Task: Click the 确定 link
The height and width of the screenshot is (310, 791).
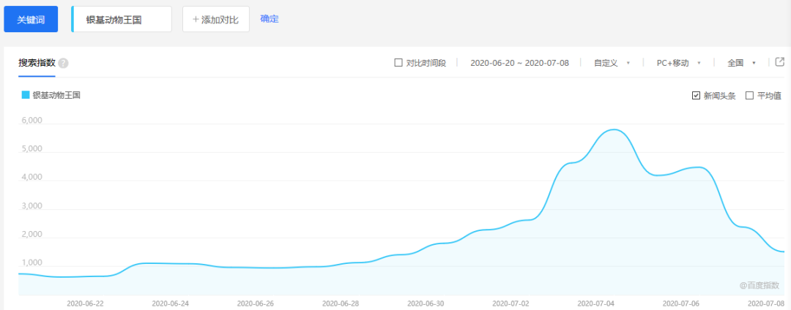Action: tap(270, 18)
